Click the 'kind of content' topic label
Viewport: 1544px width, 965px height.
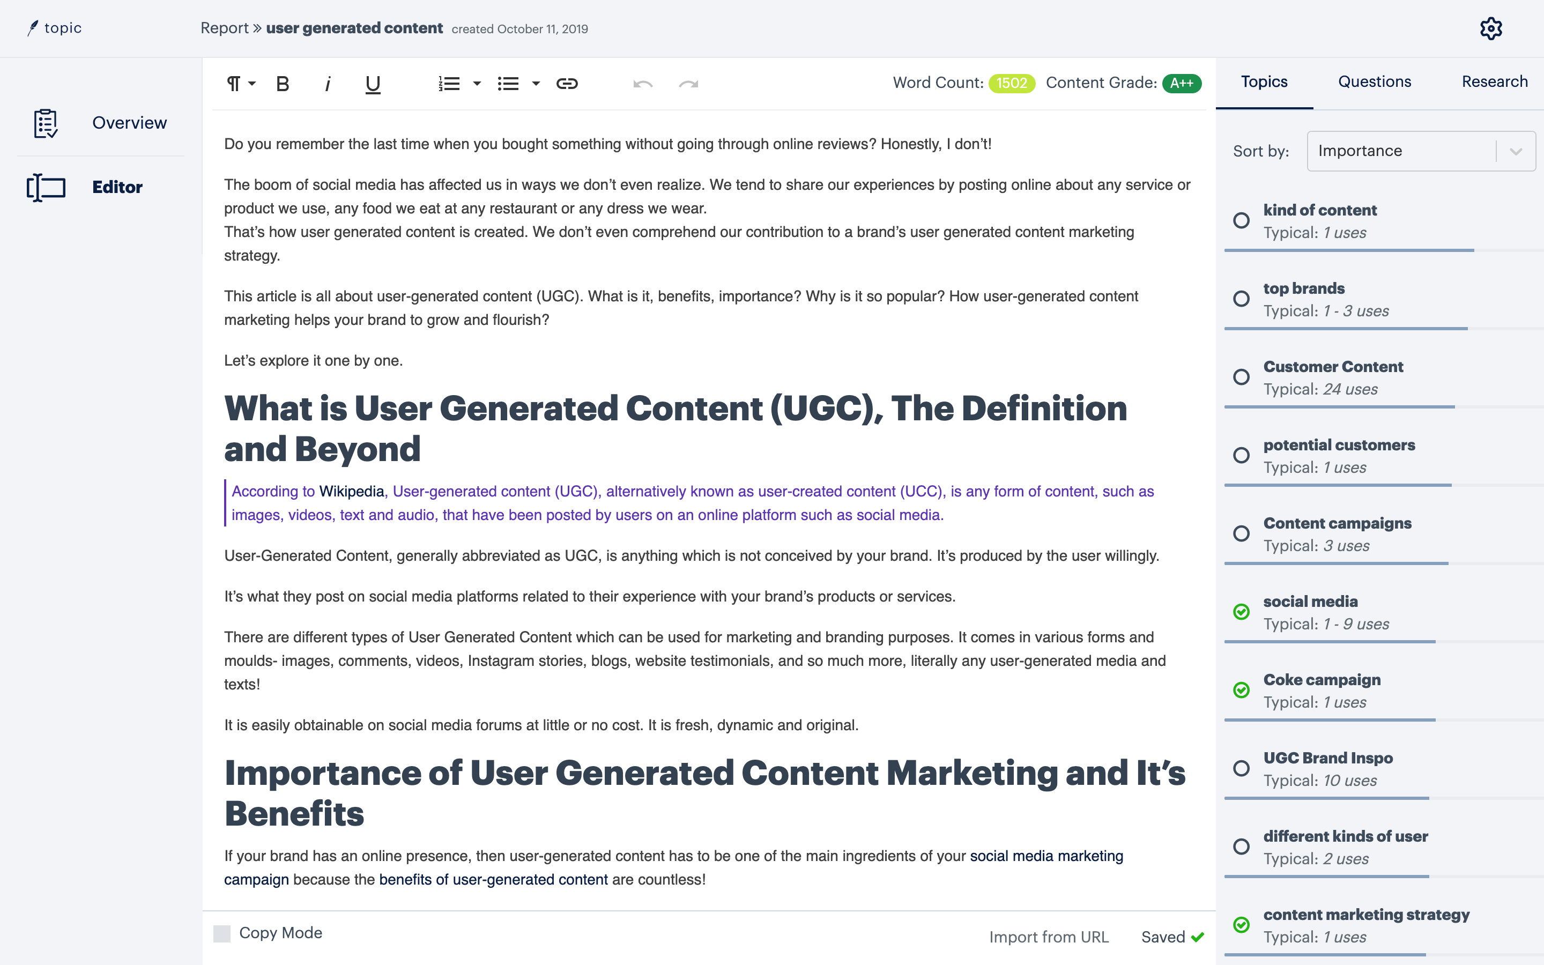(1319, 210)
